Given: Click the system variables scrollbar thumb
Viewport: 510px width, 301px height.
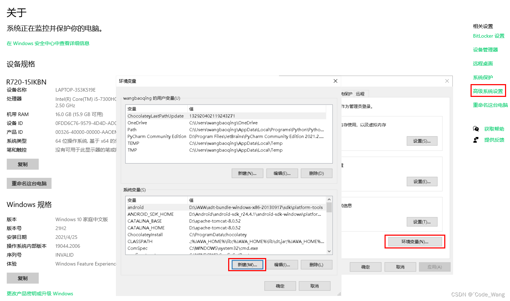Looking at the screenshot, I should coord(329,207).
